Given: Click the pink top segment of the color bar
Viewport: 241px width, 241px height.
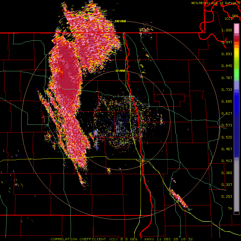Looking at the screenshot, I should tap(236, 28).
